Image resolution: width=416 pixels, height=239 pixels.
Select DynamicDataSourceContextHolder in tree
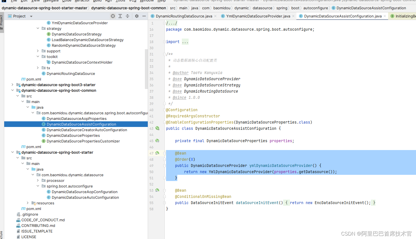pyautogui.click(x=82, y=62)
